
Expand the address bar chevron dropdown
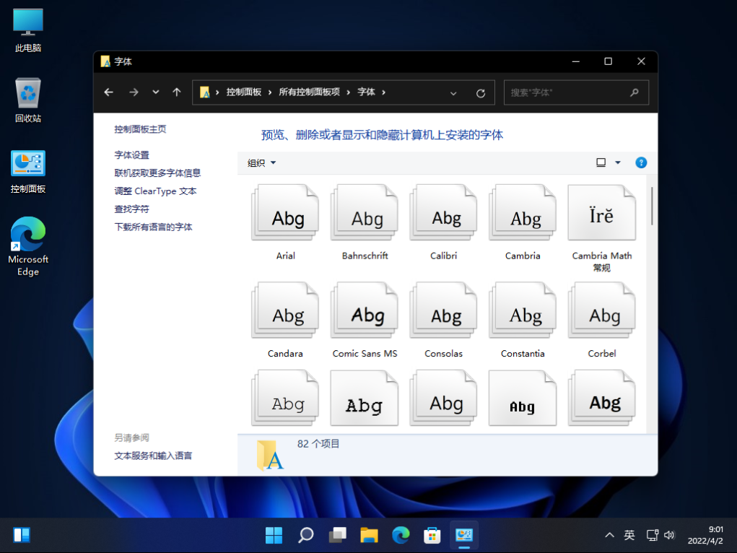point(453,92)
